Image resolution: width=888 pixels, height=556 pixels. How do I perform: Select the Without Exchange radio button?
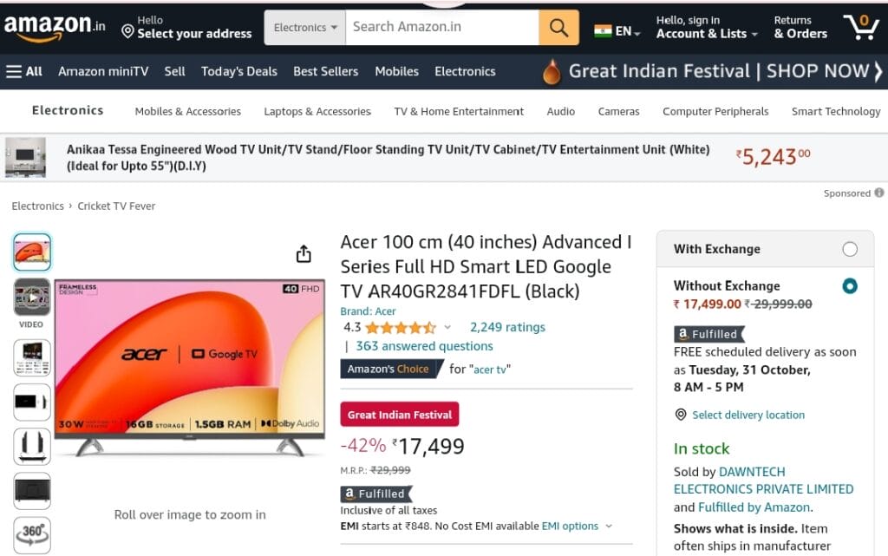[x=850, y=286]
